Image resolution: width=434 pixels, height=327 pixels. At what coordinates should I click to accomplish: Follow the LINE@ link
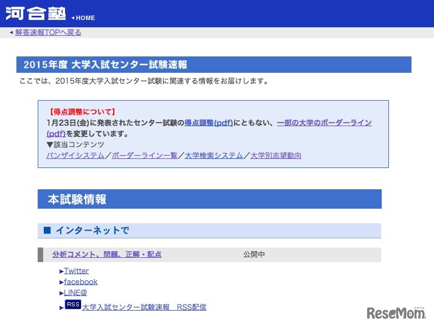click(75, 292)
